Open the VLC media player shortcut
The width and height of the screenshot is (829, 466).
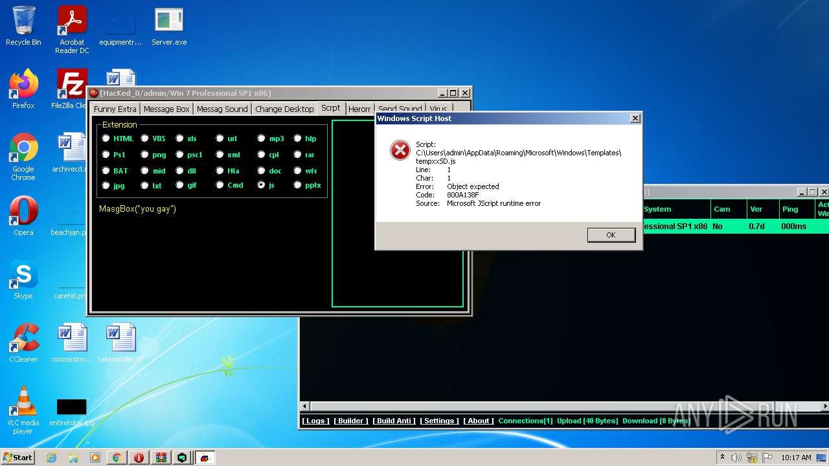point(23,410)
